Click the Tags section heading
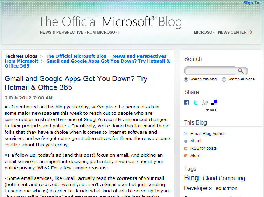Viewport: 264px width, 197px height. tap(190, 169)
